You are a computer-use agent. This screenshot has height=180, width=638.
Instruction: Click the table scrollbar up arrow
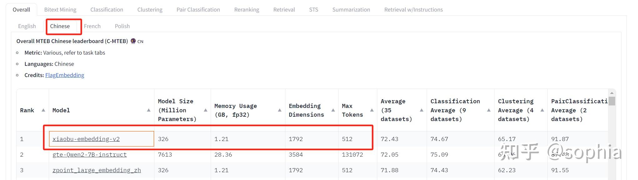611,92
